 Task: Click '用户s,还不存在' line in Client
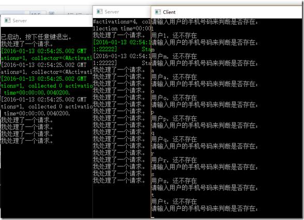[174, 181]
